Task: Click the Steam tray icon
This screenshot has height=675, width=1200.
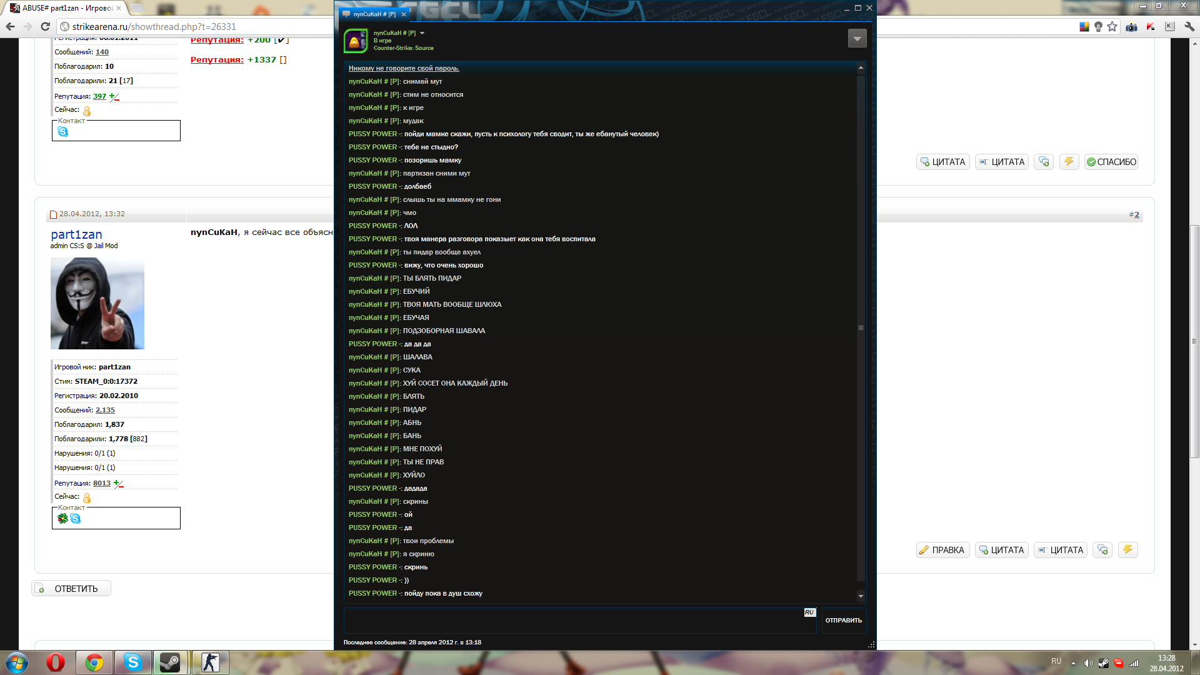Action: pyautogui.click(x=1104, y=663)
